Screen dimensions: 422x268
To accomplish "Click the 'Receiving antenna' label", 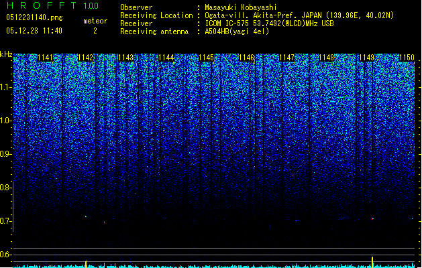I will [154, 31].
